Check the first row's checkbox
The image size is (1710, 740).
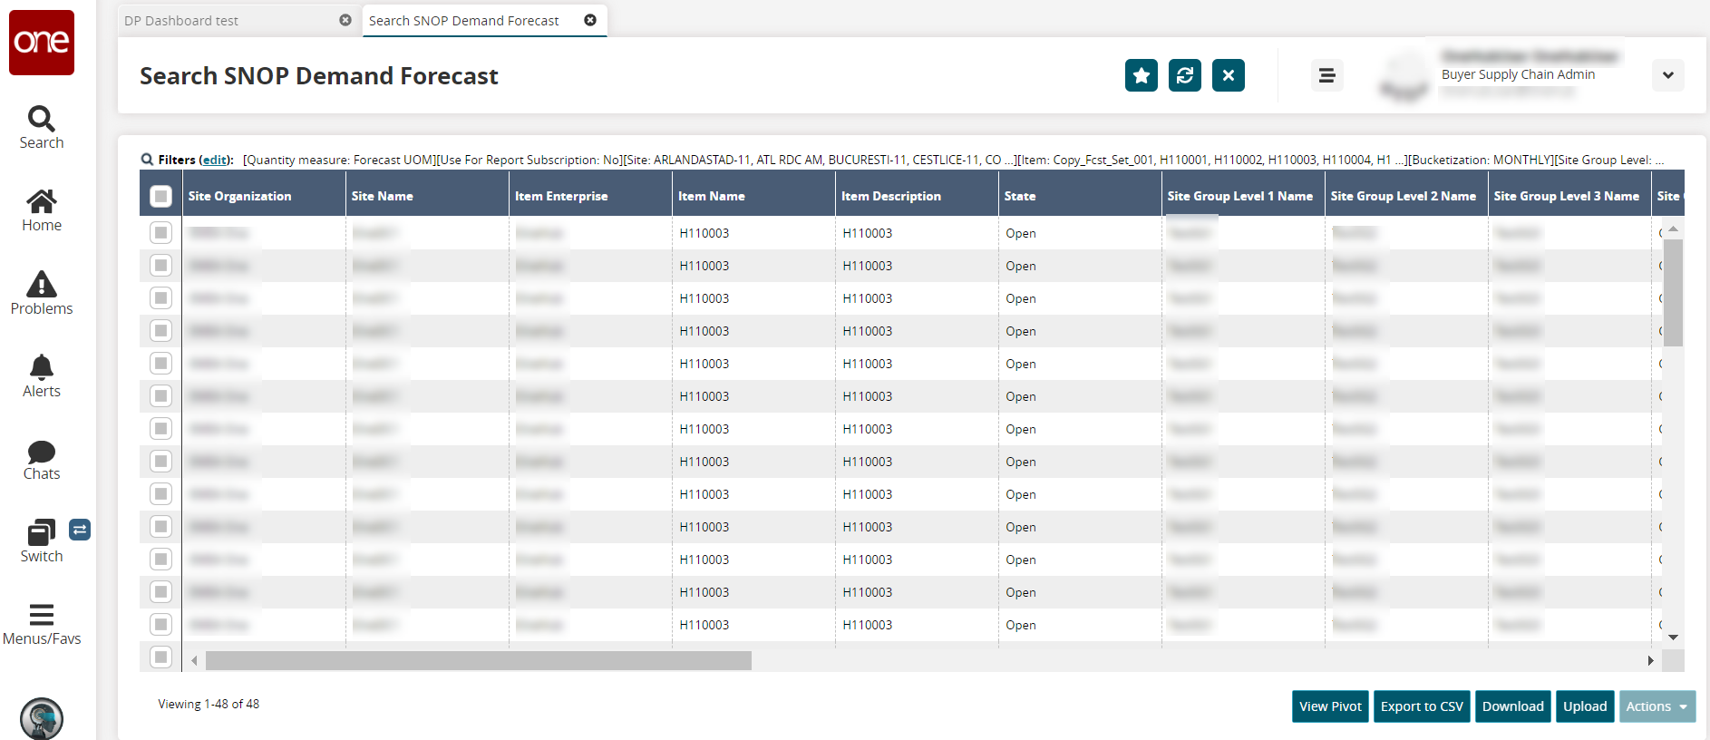tap(160, 233)
